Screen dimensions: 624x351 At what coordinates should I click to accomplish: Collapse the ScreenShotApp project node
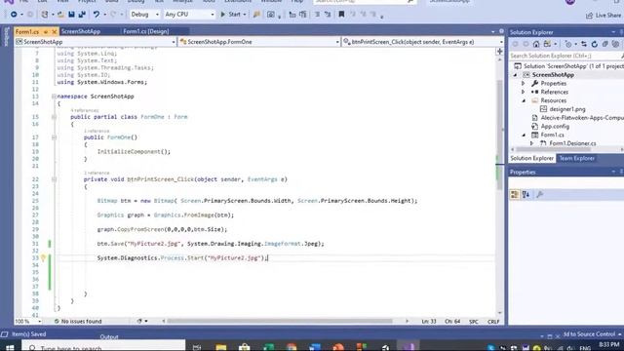pos(516,75)
